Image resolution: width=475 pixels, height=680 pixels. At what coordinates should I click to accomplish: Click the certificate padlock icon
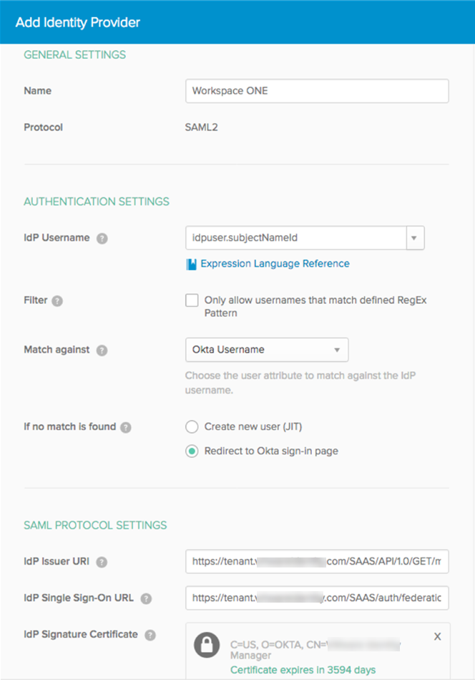pos(207,646)
